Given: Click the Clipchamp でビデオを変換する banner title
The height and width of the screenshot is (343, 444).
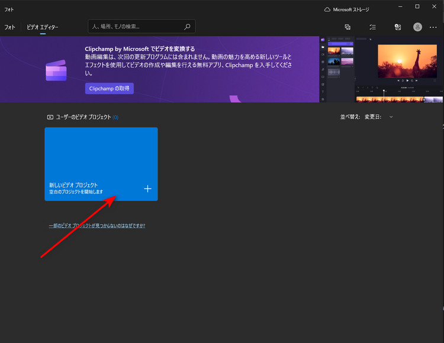Looking at the screenshot, I should [140, 49].
